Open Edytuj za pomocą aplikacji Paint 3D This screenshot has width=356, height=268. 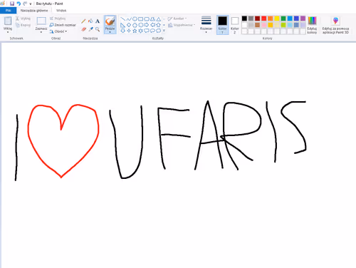(335, 25)
